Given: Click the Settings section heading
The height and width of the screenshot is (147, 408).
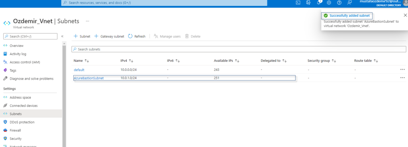Looking at the screenshot, I should point(10,89).
